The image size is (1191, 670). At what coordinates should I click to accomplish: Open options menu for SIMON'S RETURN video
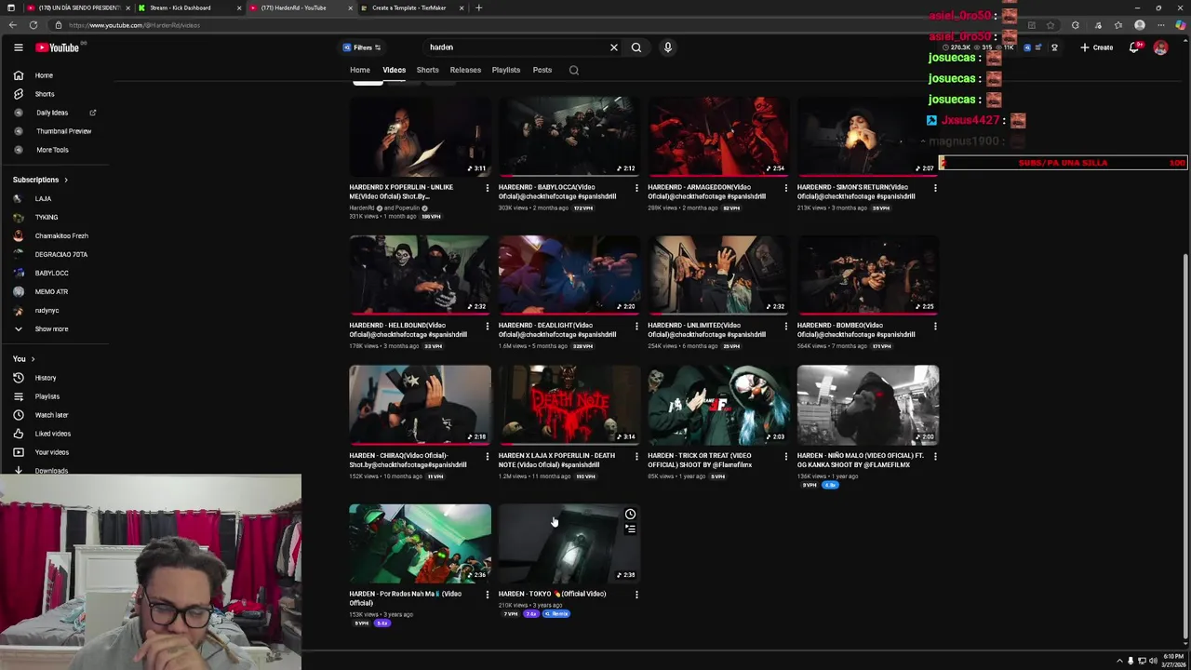[935, 188]
